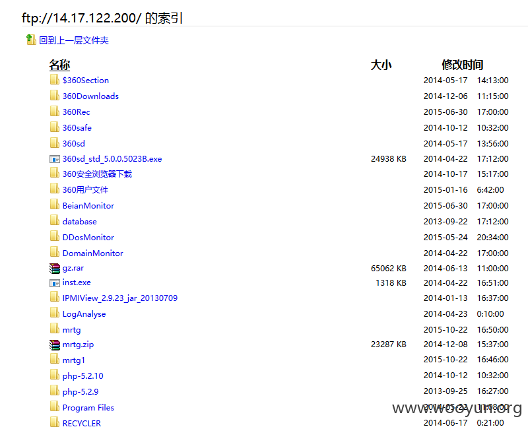Viewport: 528px width, 427px height.
Task: Click the exe icon for 360sd_std_5.0.0.5023B.exe
Action: [x=55, y=159]
